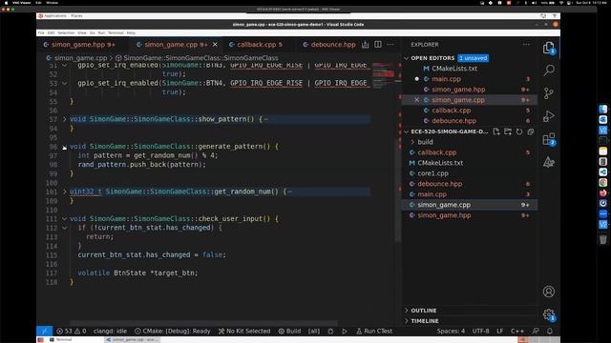Close the simon_game.cpp editor tab
This screenshot has height=343, width=611.
point(215,45)
